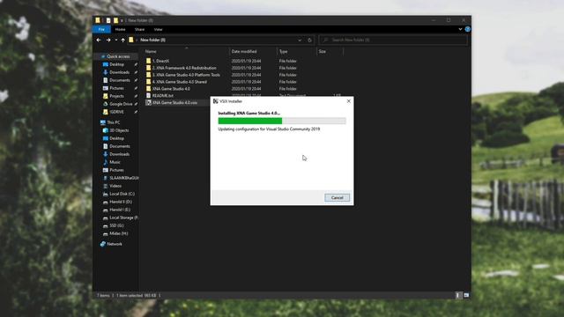Open pinned Documents under Quick access
Viewport: 564px width, 317px height.
pos(120,80)
